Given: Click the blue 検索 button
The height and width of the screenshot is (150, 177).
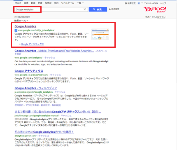Looking at the screenshot, I should click(x=98, y=9).
